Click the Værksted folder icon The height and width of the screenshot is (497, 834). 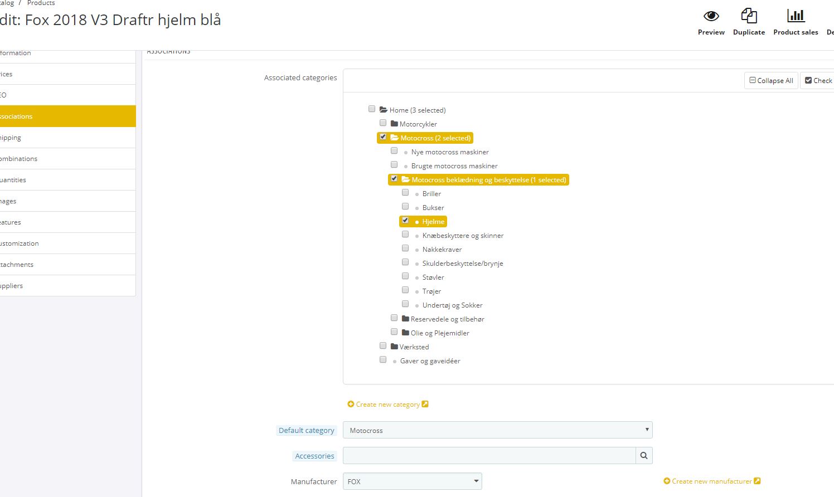394,347
